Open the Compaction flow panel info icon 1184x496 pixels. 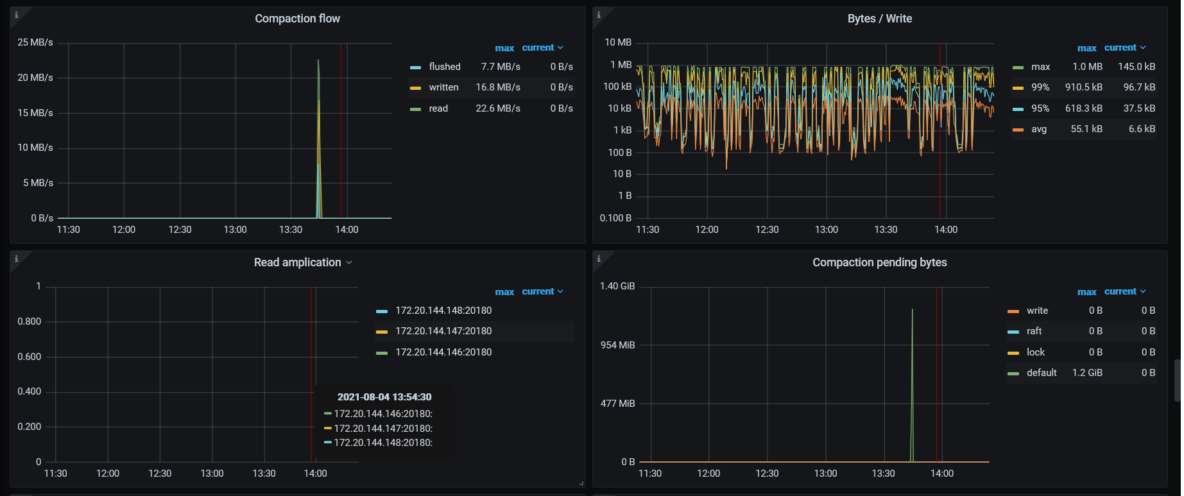click(17, 15)
